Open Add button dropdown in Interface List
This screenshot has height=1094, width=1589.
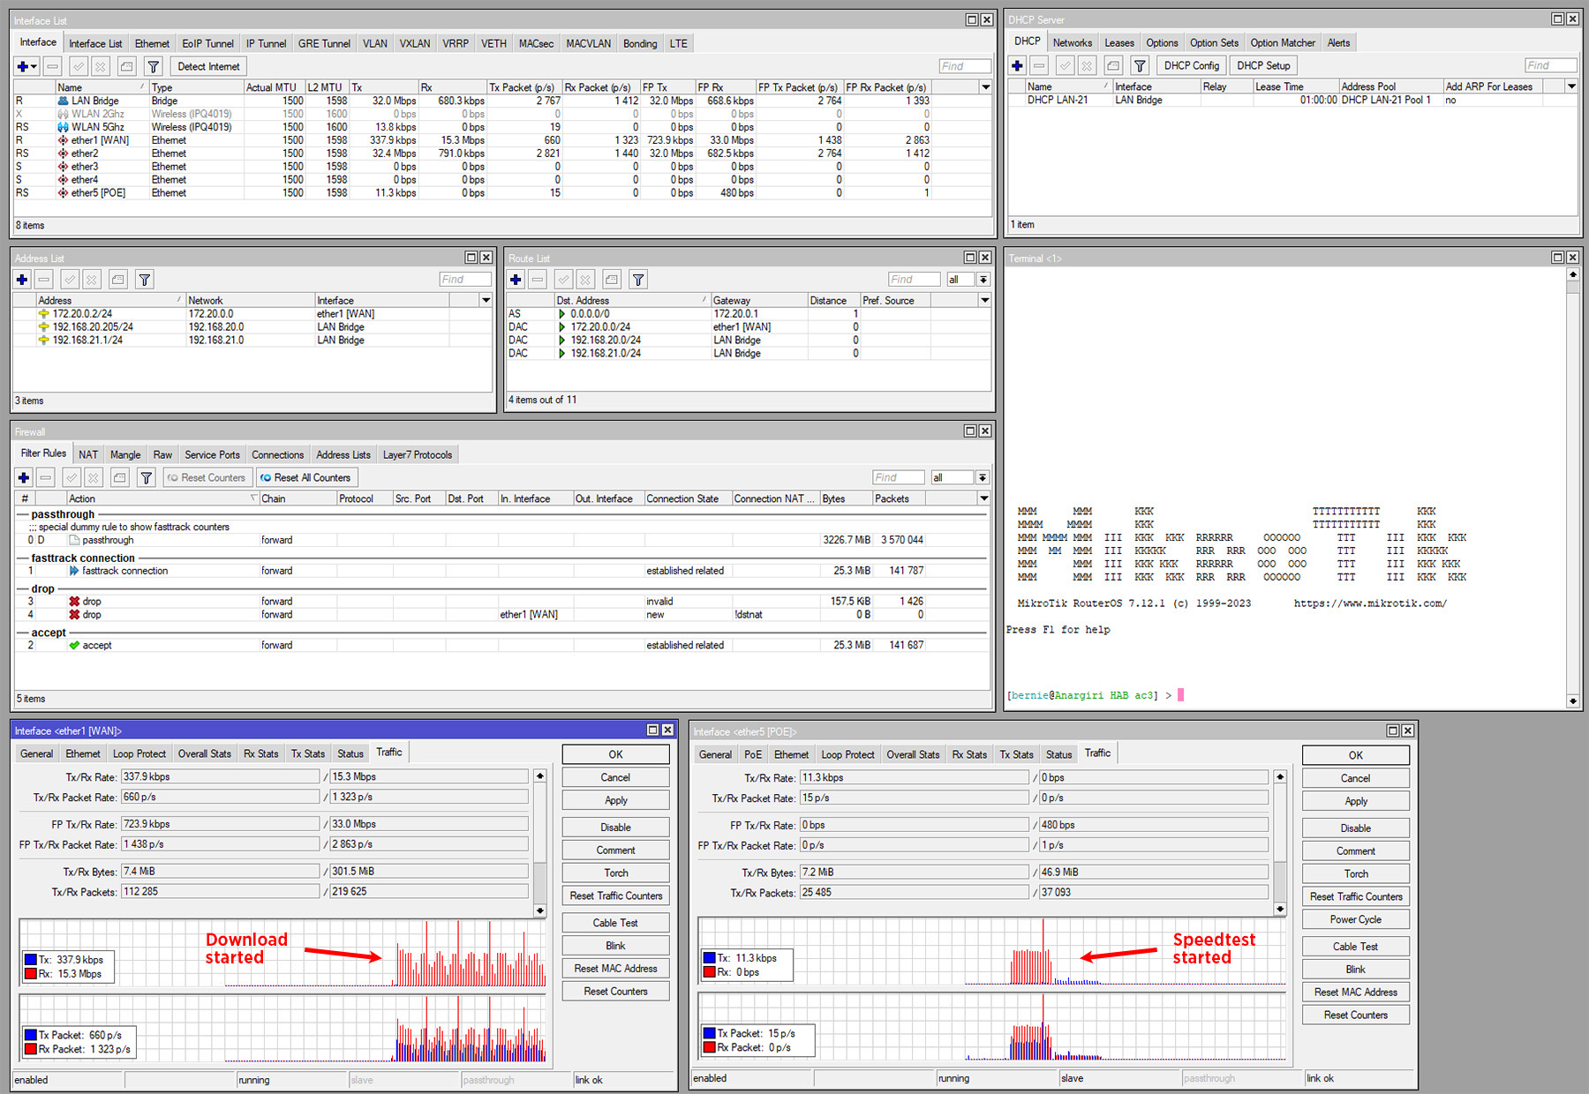tap(34, 66)
